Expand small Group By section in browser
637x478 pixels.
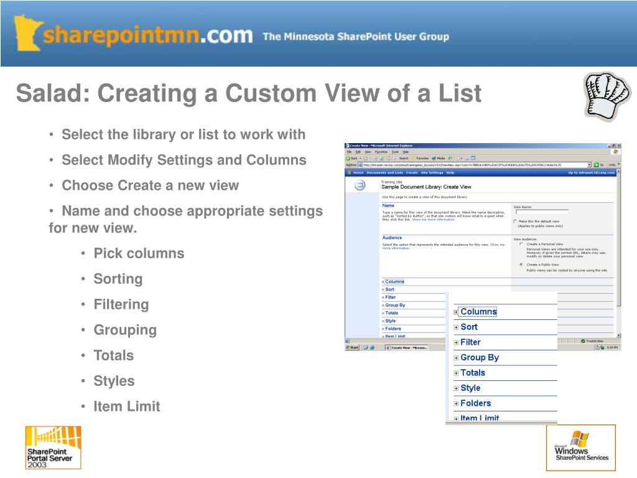(383, 305)
